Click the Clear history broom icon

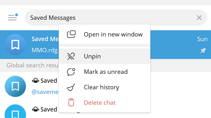click(71, 87)
